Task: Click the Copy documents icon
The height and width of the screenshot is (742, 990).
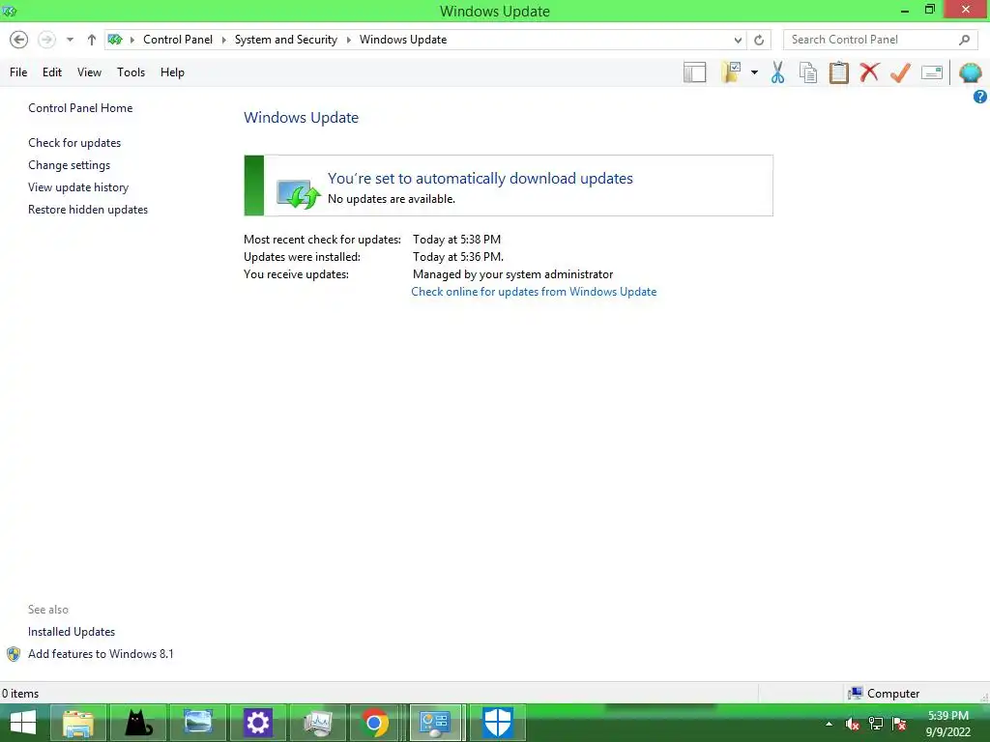Action: [808, 72]
